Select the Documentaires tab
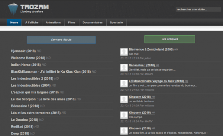This screenshot has width=223, height=136. tap(93, 22)
